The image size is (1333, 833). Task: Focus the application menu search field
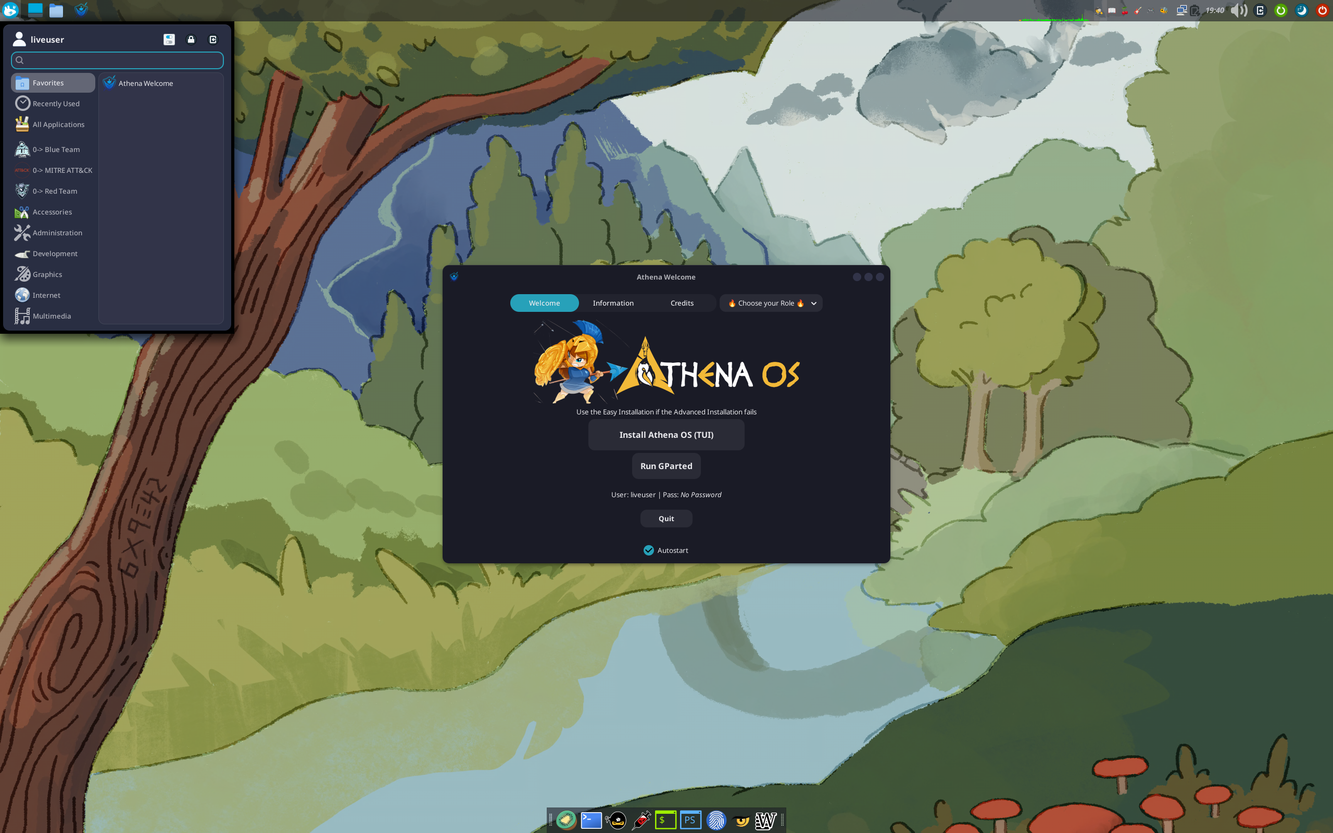click(x=117, y=60)
